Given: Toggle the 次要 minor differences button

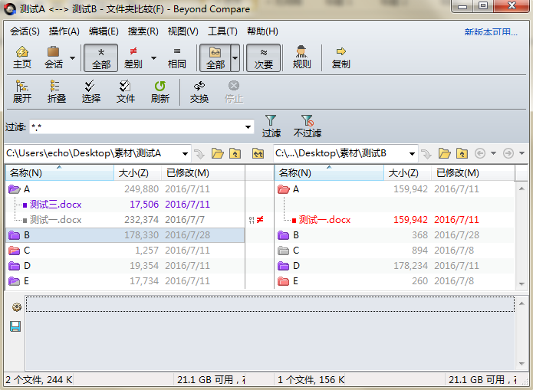Looking at the screenshot, I should click(264, 57).
